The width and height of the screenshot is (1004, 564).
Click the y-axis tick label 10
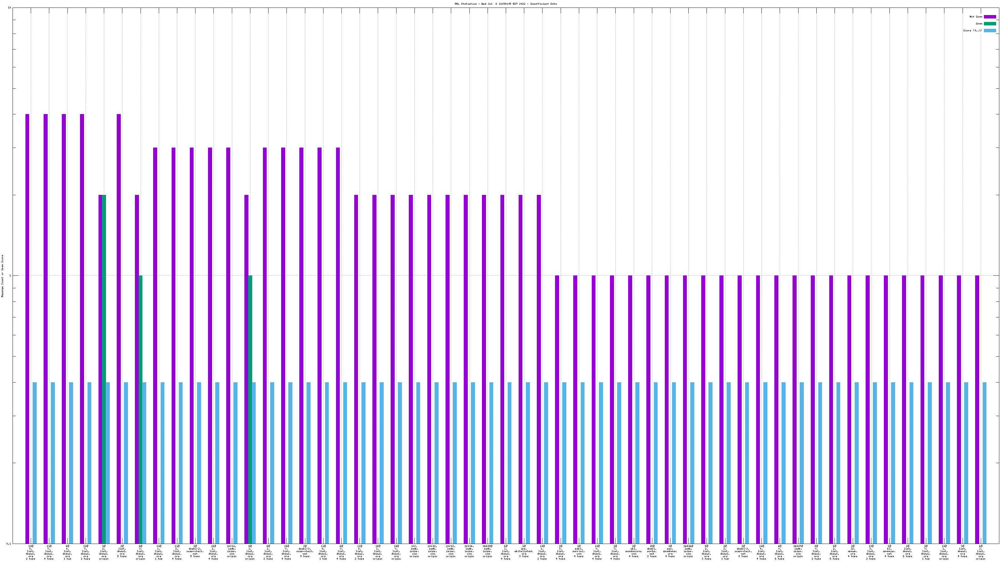[x=9, y=8]
